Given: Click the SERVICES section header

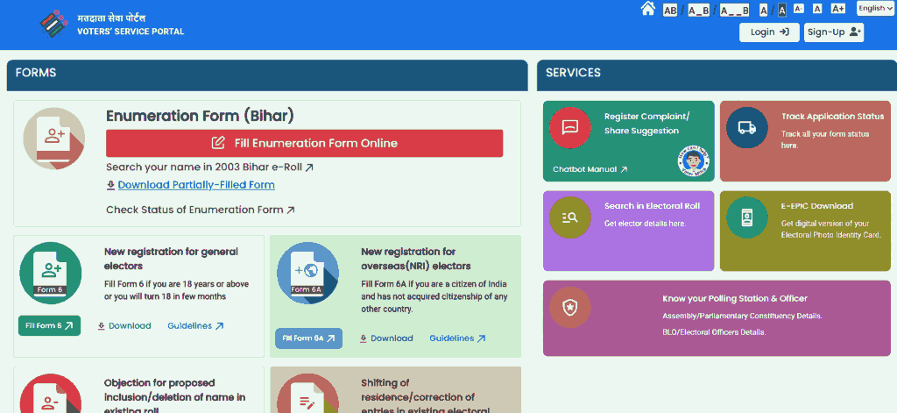Looking at the screenshot, I should (717, 75).
